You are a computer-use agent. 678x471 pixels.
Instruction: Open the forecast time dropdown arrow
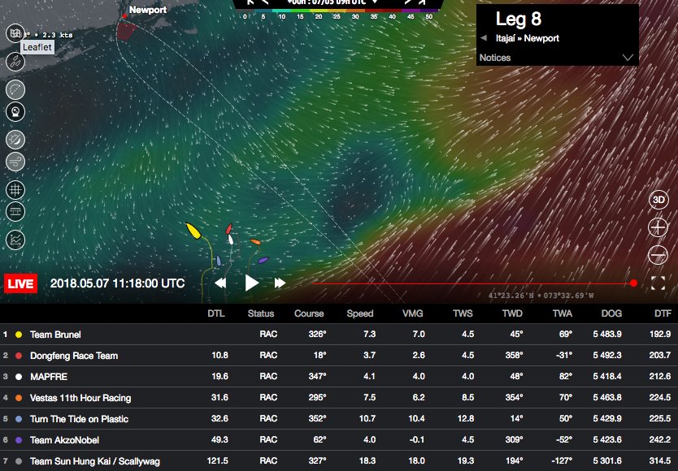click(x=375, y=2)
